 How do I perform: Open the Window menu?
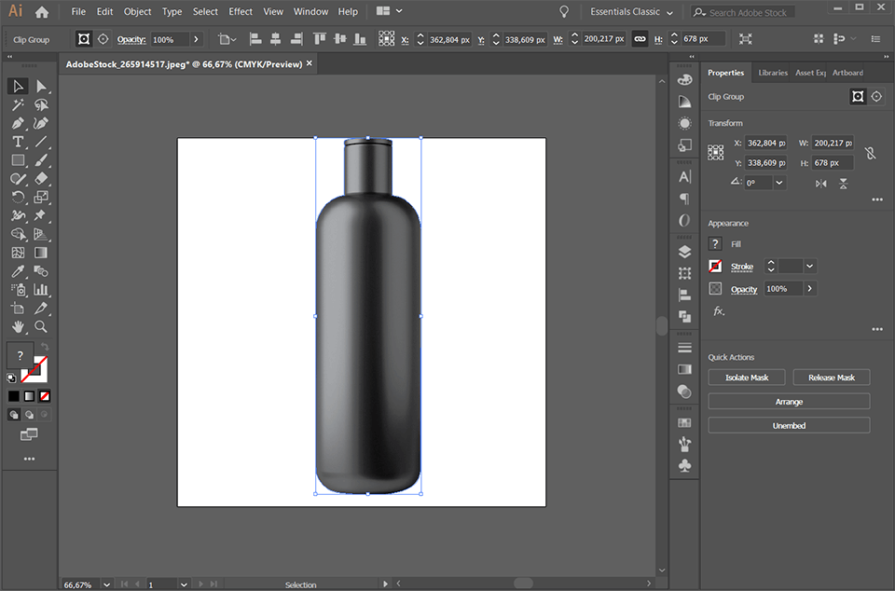(x=310, y=11)
